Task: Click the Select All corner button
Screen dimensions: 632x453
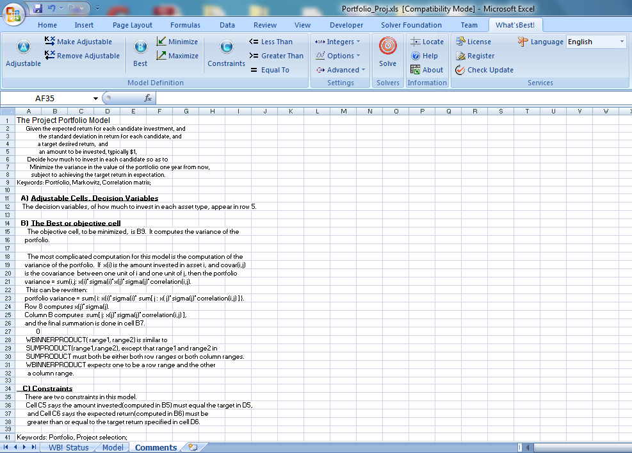Action: coord(8,111)
